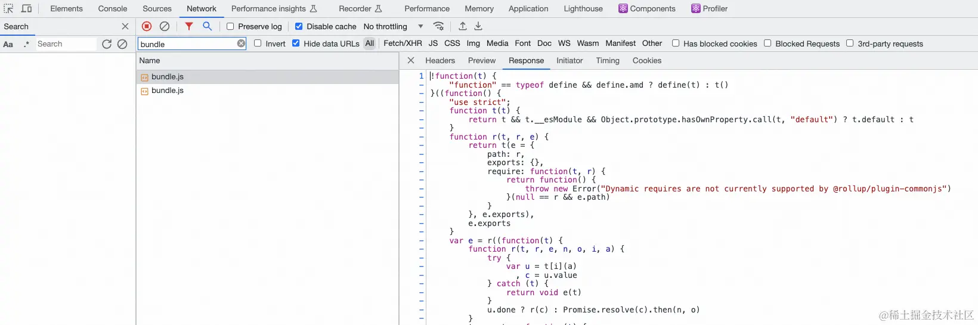Open the Lighthouse tab
This screenshot has height=325, width=978.
tap(583, 8)
